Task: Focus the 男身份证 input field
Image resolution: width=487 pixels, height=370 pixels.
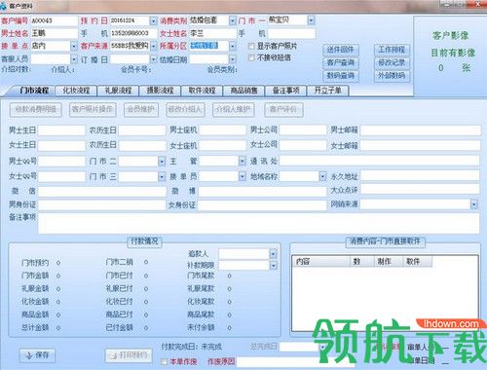Action: [102, 205]
